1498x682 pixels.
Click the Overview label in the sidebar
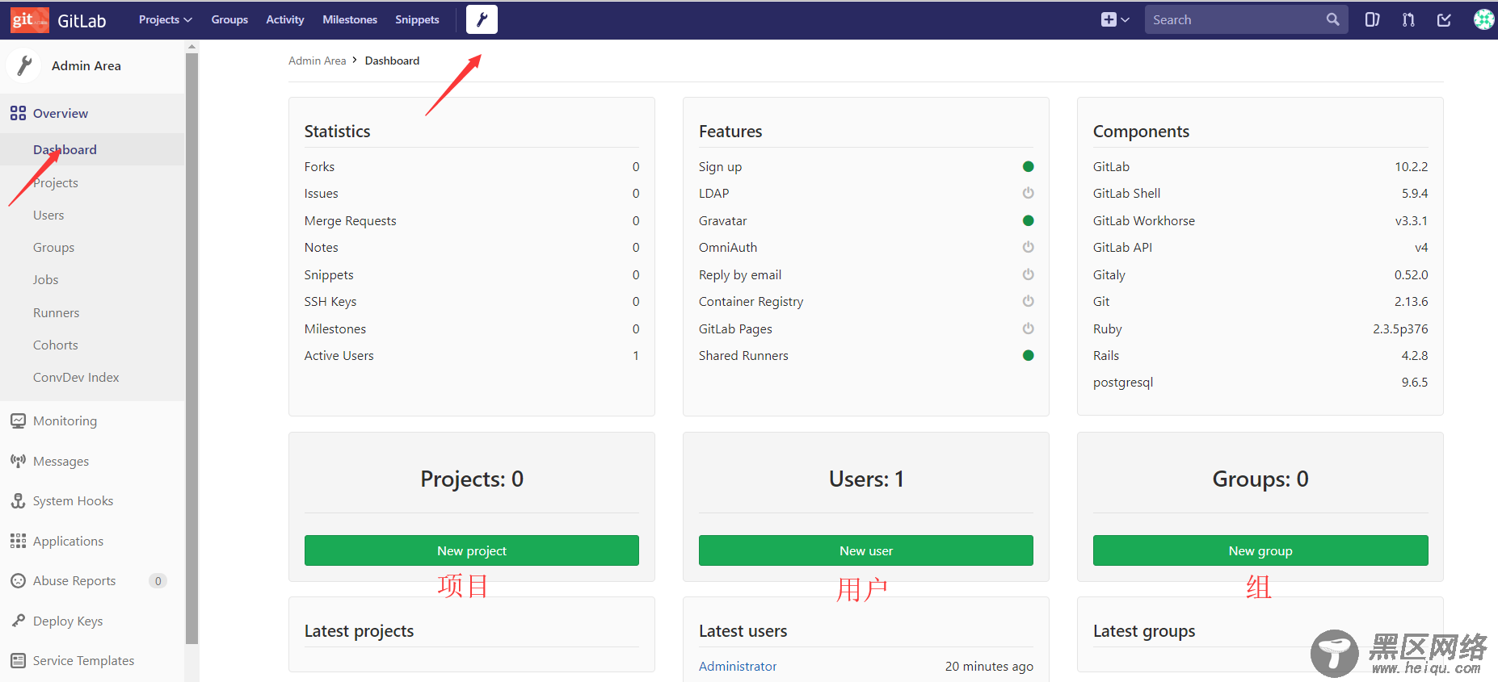coord(61,113)
